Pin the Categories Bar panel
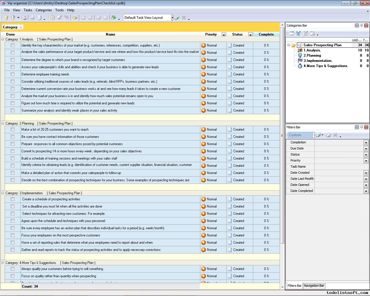The image size is (370, 296). [x=361, y=25]
